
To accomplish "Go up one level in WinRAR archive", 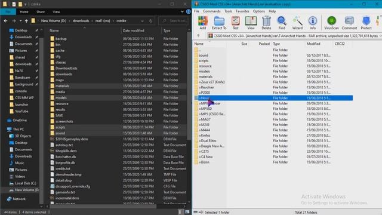I will pyautogui.click(x=198, y=36).
